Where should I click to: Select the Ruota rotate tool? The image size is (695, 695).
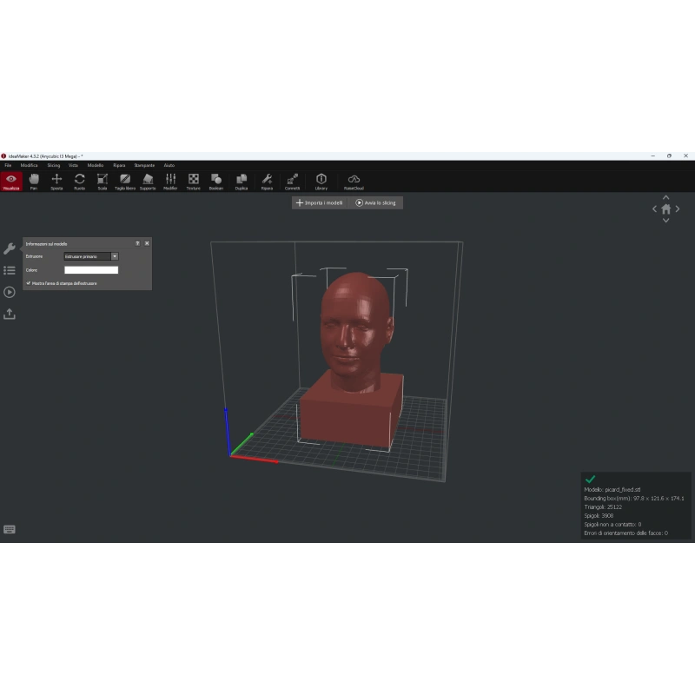click(79, 182)
